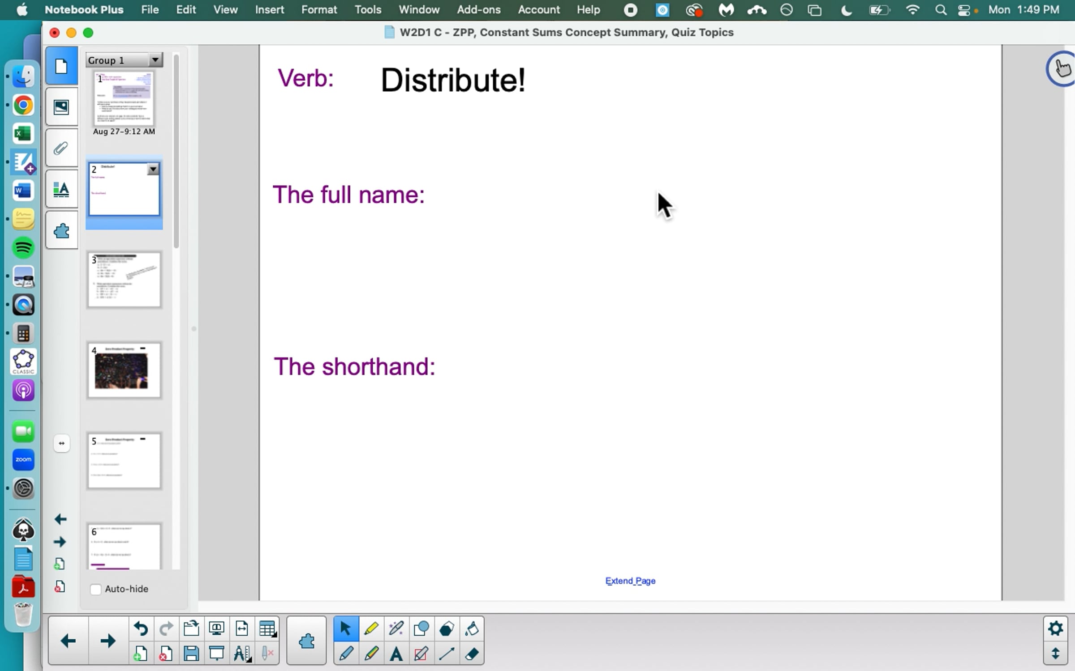This screenshot has height=671, width=1075.
Task: Enable the Auto-hide checkbox
Action: point(95,589)
